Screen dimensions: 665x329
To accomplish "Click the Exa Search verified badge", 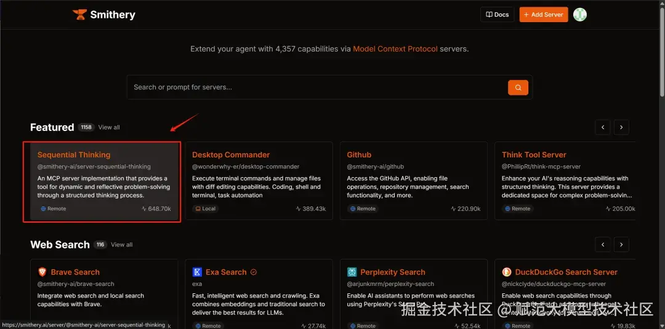I will pos(254,272).
